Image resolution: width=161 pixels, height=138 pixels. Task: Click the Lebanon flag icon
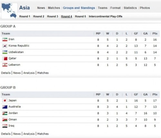pos(5,65)
